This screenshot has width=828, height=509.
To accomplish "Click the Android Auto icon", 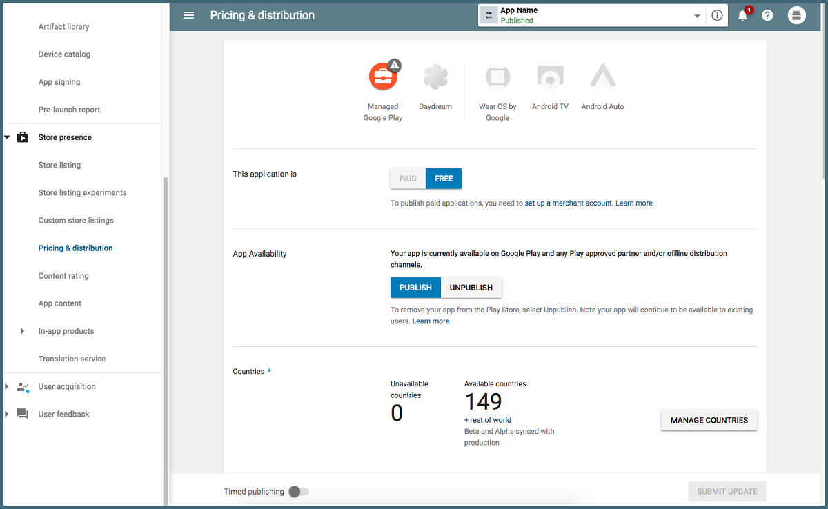I will [x=602, y=77].
